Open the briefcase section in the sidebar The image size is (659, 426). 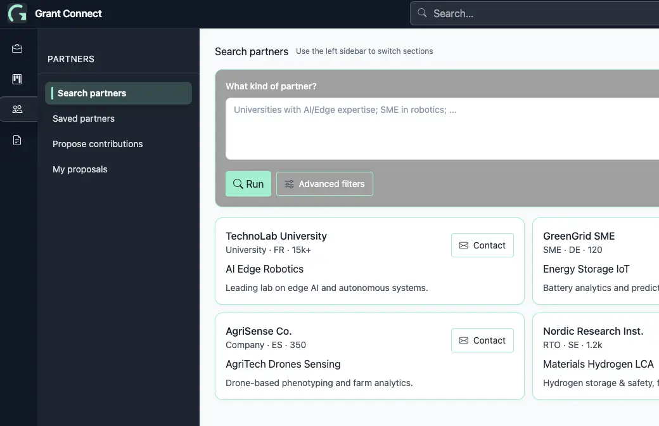coord(17,49)
